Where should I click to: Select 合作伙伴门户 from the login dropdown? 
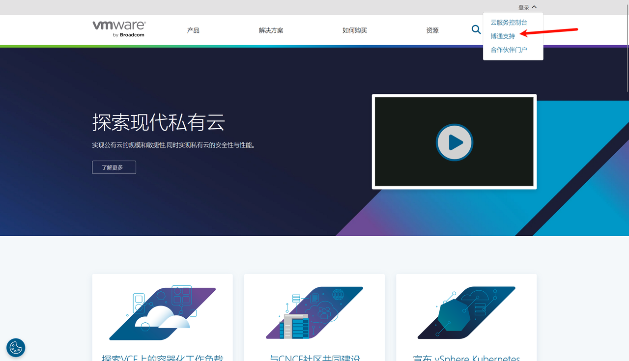coord(509,49)
